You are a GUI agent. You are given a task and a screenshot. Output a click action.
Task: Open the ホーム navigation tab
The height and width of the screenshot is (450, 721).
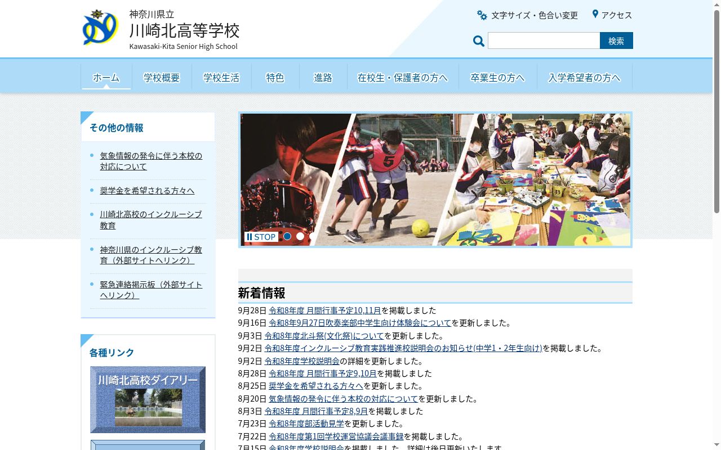pos(106,78)
